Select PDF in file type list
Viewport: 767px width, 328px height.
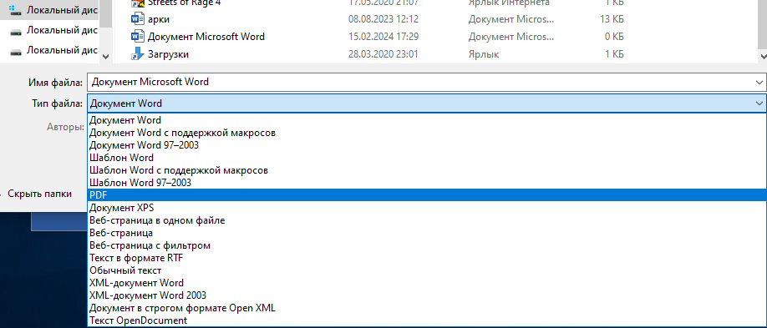coord(427,195)
